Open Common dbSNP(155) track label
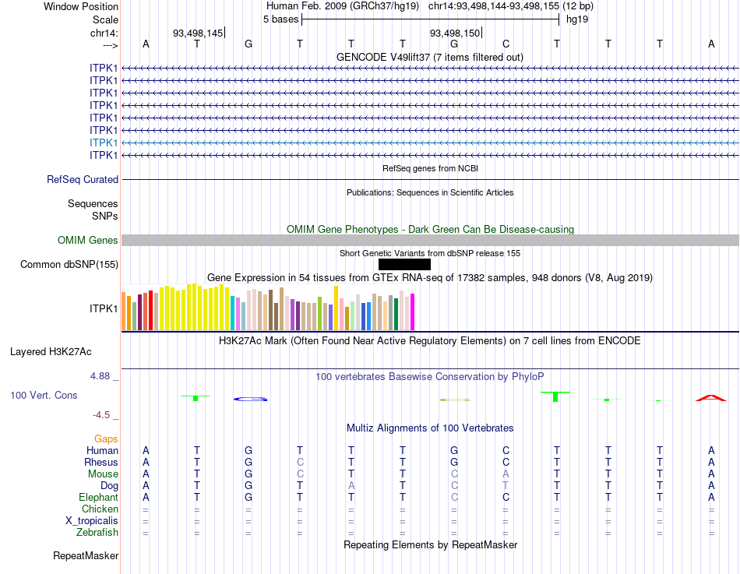The height and width of the screenshot is (574, 740). coord(69,264)
